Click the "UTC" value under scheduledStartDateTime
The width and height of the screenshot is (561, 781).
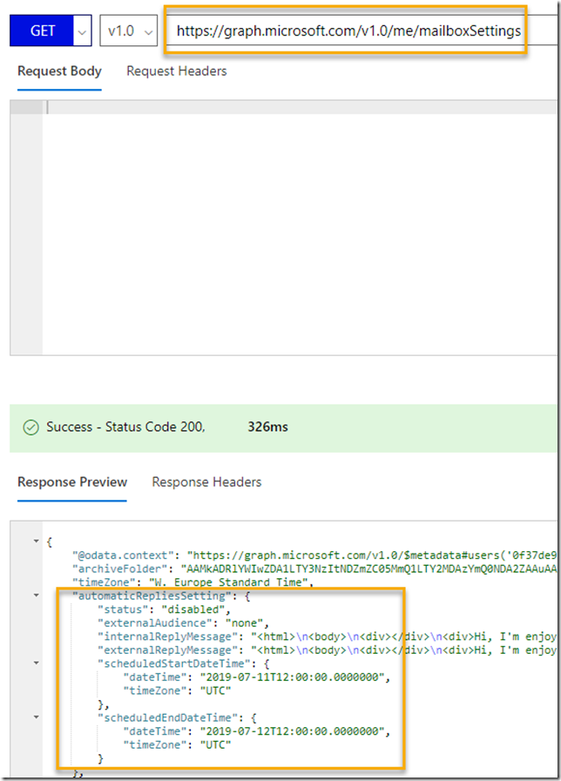coord(215,690)
